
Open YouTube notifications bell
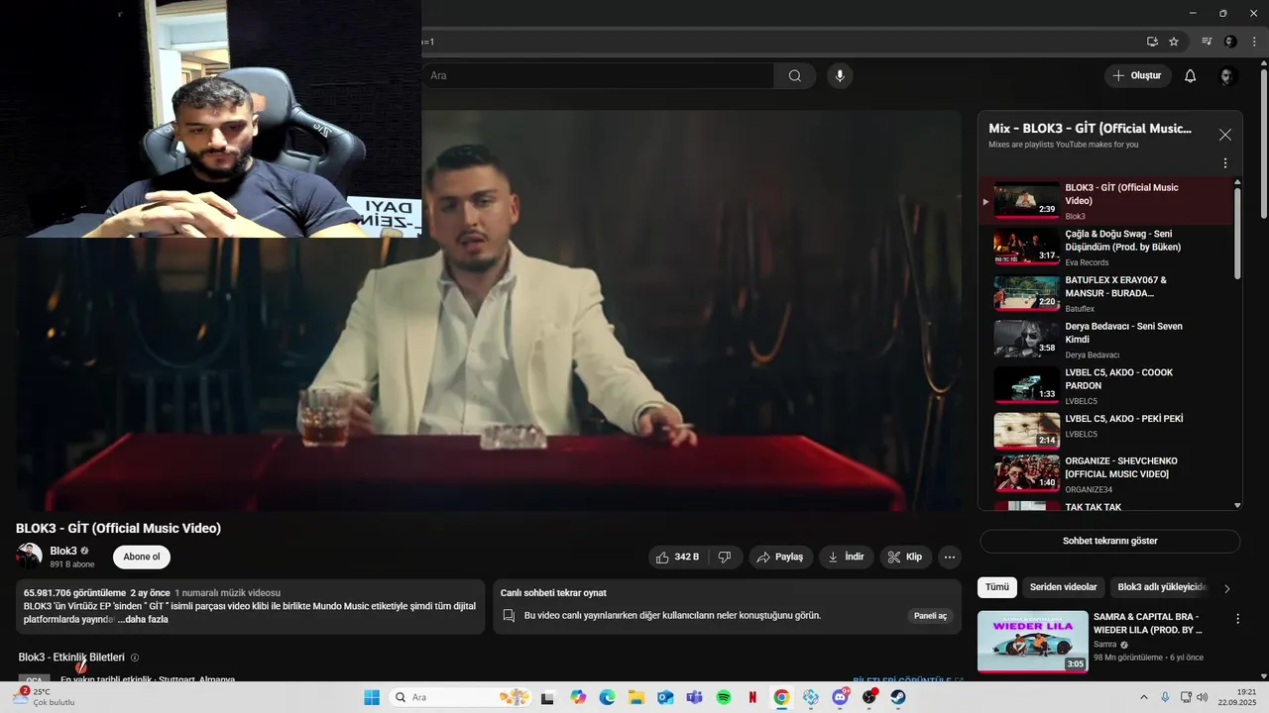[x=1191, y=75]
